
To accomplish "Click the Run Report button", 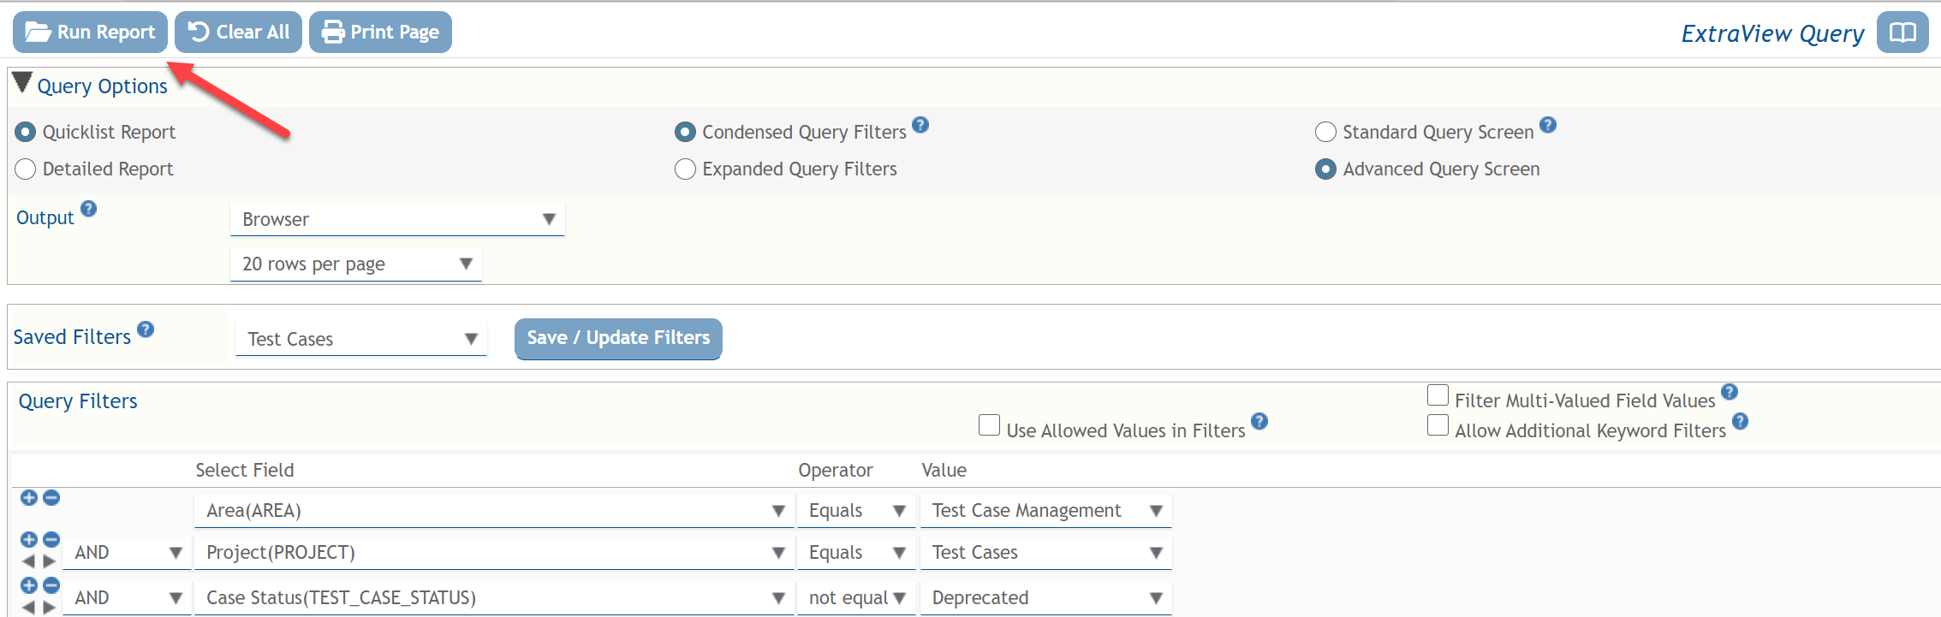I will click(90, 33).
